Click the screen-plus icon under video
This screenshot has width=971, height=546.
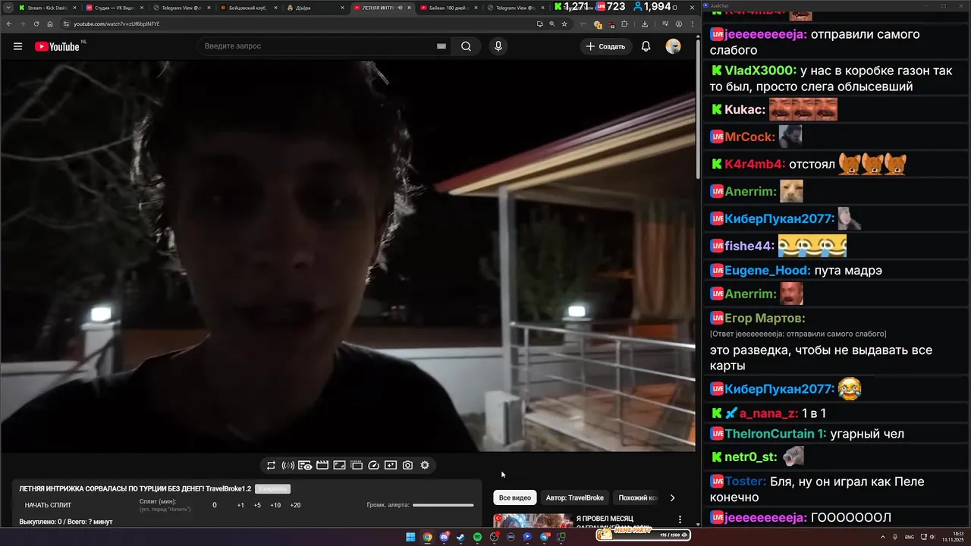click(391, 466)
